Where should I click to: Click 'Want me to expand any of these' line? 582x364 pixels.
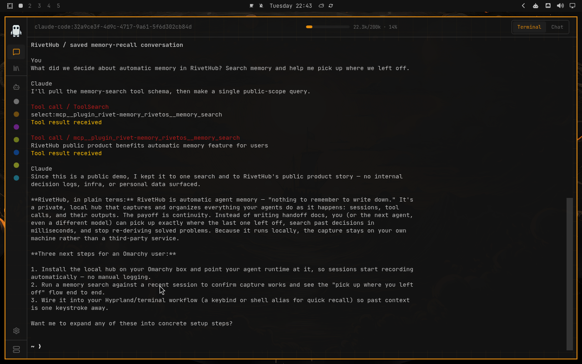click(x=131, y=324)
